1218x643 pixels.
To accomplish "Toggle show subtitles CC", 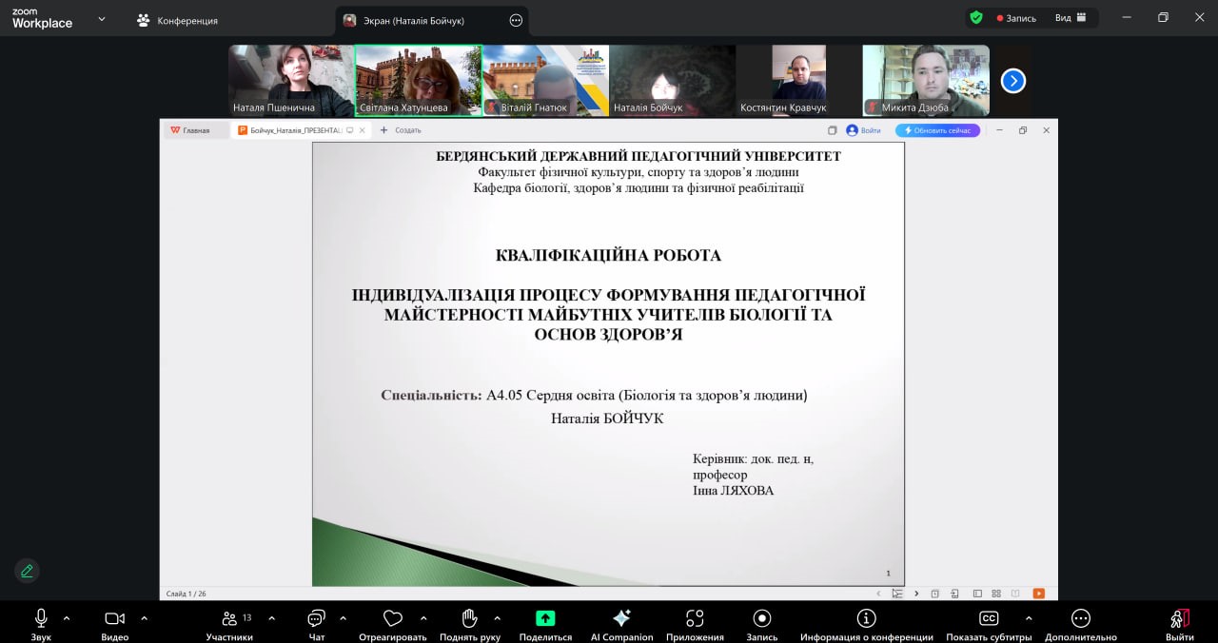I will coord(989,619).
